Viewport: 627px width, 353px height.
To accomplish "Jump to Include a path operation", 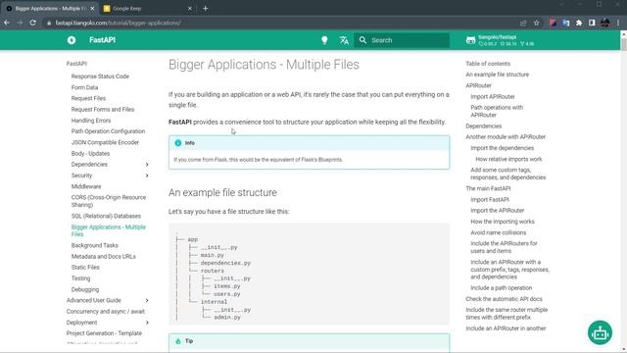I will click(501, 287).
